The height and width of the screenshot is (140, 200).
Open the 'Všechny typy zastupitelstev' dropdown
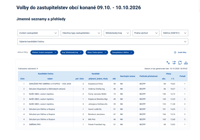coord(81,33)
